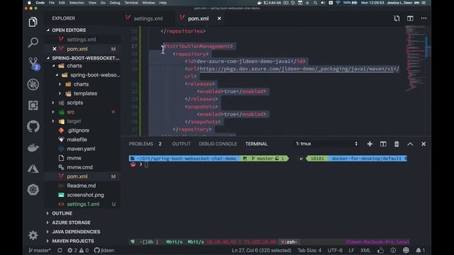
Task: Open the makefile in explorer
Action: coord(77,140)
